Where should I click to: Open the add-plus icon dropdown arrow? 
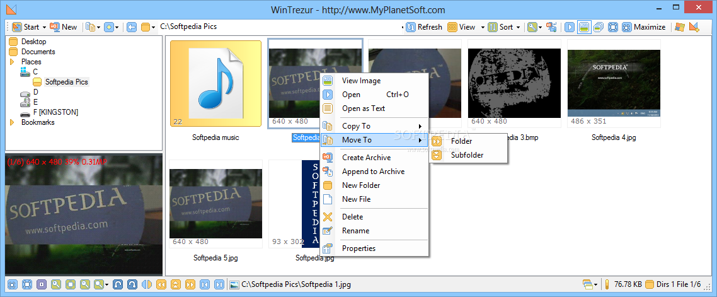(x=117, y=28)
